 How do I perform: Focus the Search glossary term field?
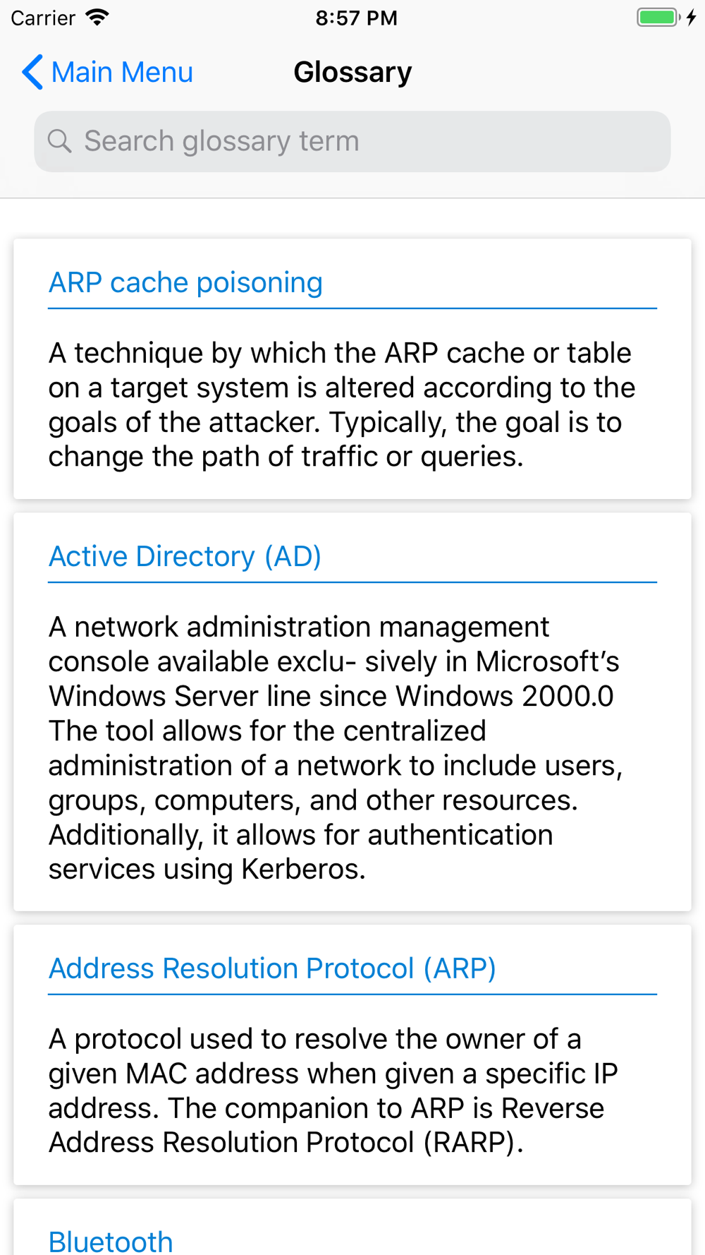[x=352, y=141]
